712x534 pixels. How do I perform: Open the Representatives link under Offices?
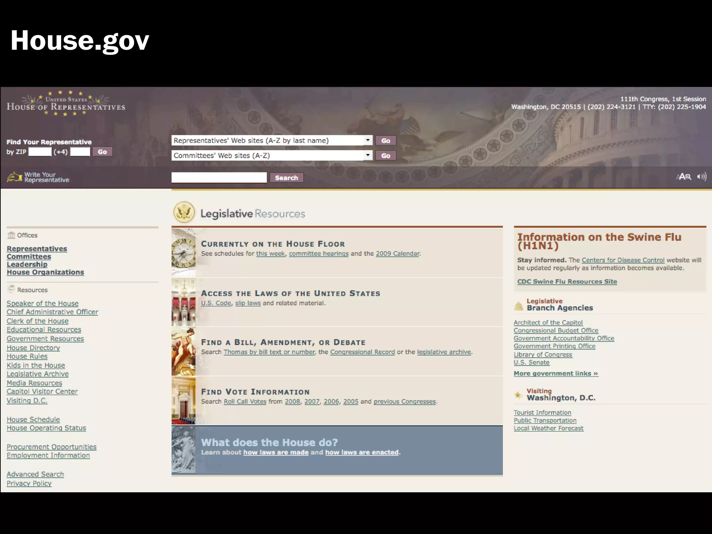(37, 249)
